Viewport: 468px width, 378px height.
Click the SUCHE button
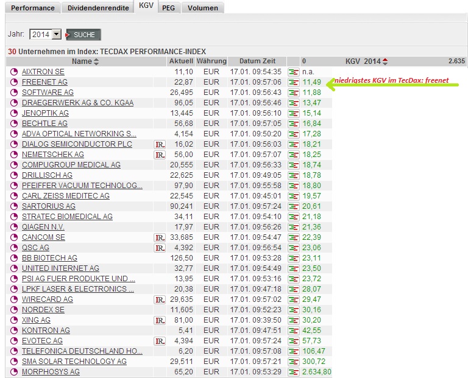click(x=83, y=35)
